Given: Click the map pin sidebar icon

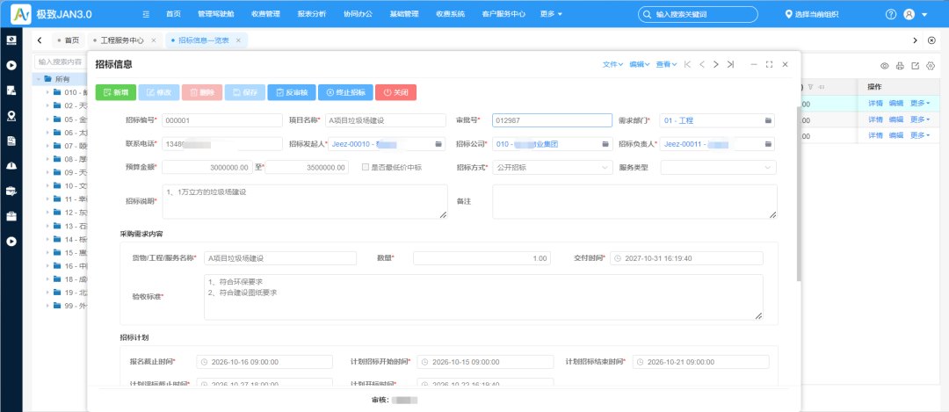Looking at the screenshot, I should 11,116.
